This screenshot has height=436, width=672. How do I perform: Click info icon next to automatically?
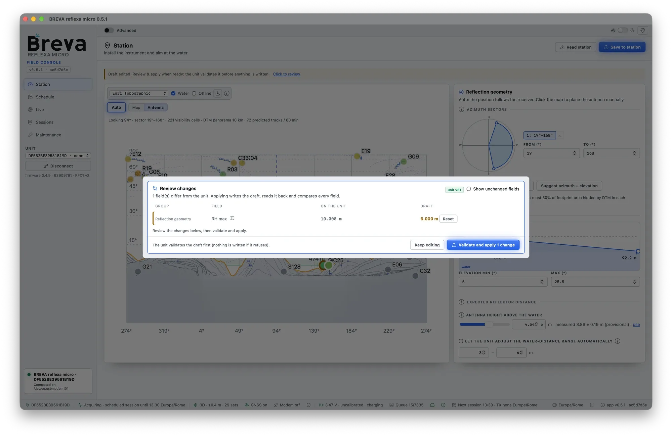(617, 341)
